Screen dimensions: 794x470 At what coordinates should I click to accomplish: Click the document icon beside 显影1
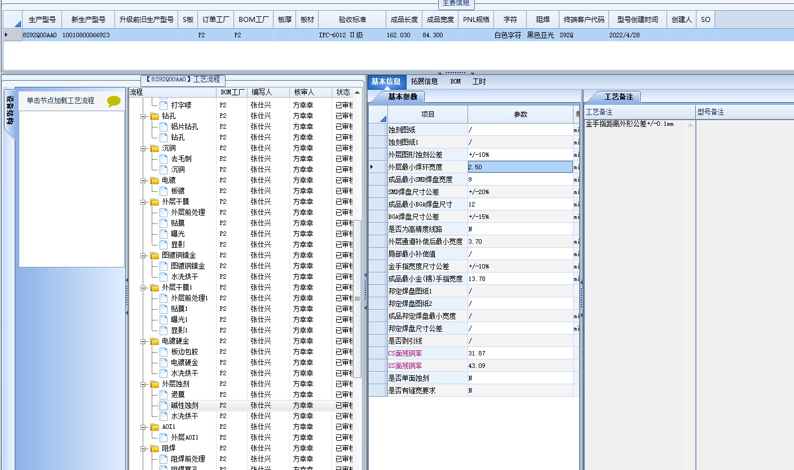tap(164, 331)
